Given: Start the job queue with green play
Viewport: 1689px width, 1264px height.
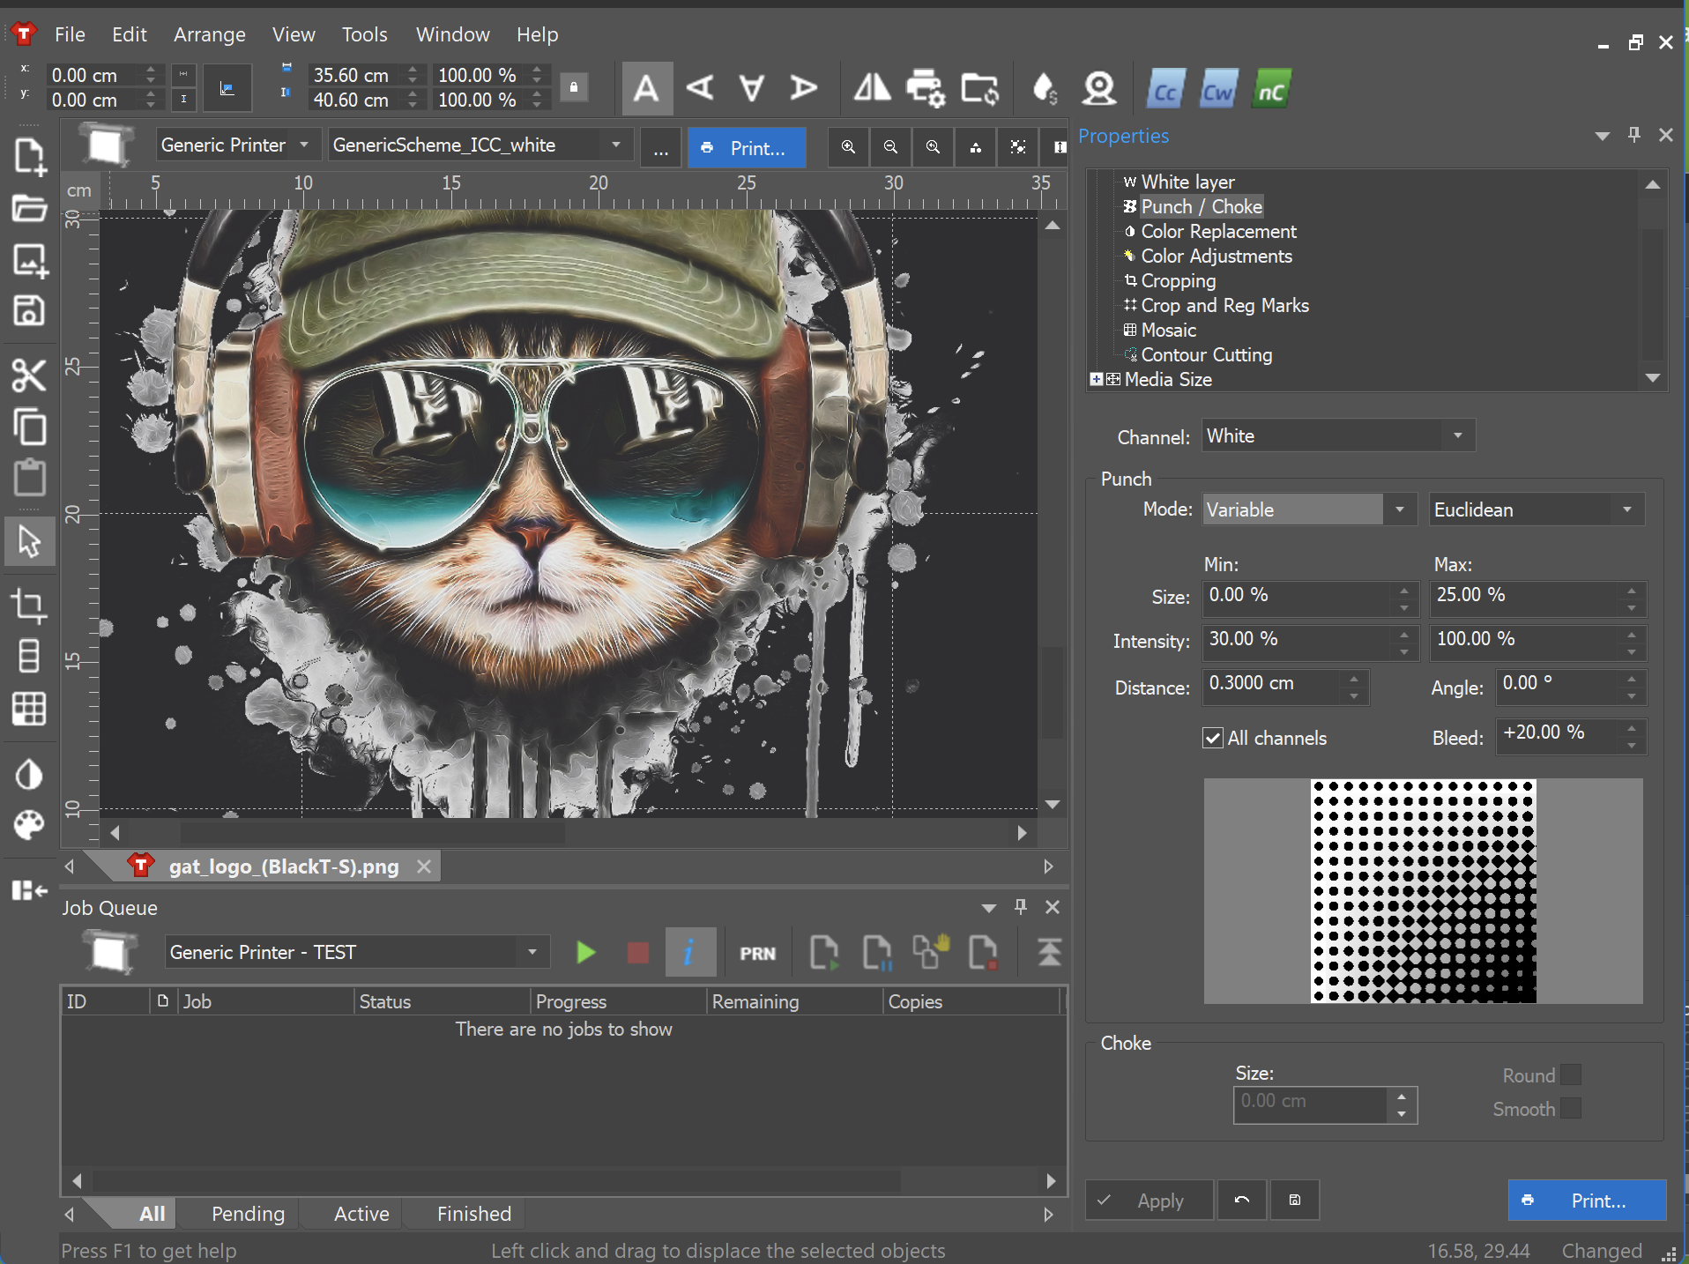Looking at the screenshot, I should click(x=585, y=953).
